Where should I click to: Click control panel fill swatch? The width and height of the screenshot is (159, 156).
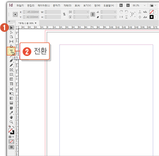(151, 12)
